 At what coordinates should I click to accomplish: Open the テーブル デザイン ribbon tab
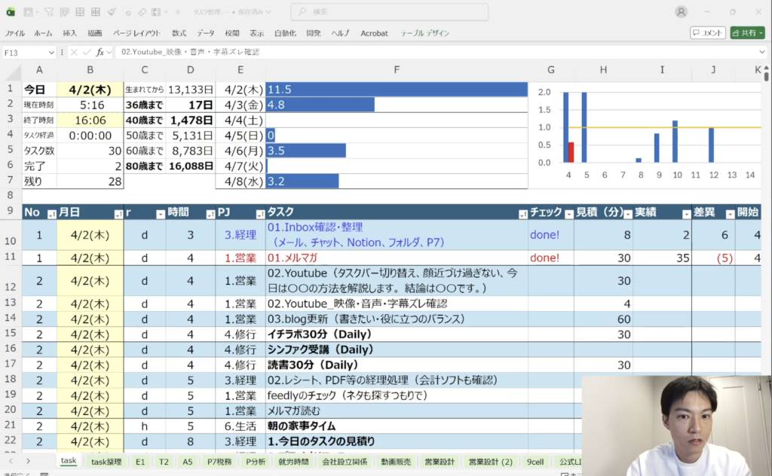click(x=425, y=33)
